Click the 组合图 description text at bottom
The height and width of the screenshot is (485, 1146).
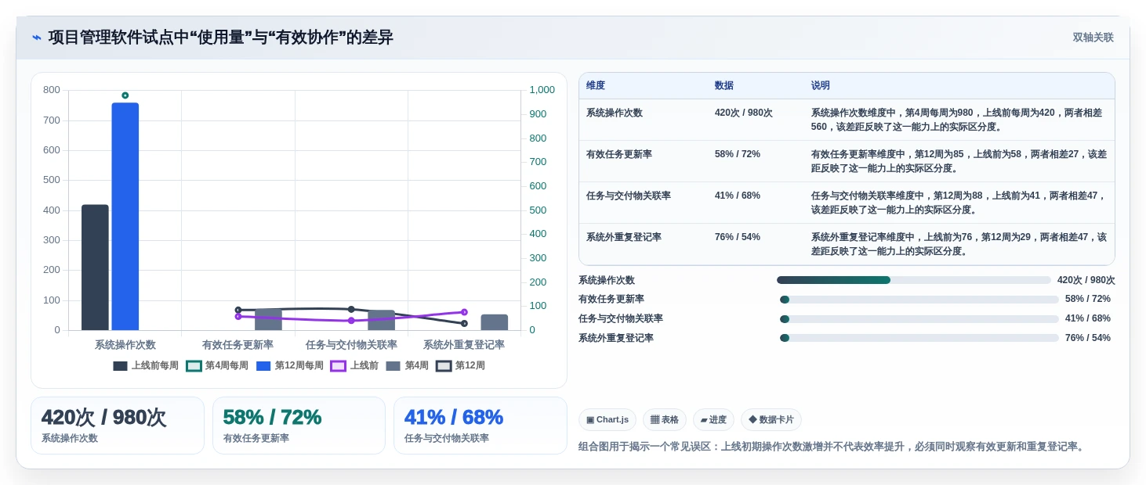832,447
